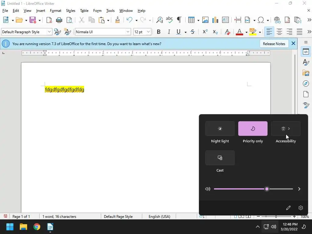Apply superscript formatting
The width and height of the screenshot is (312, 234).
(x=205, y=32)
